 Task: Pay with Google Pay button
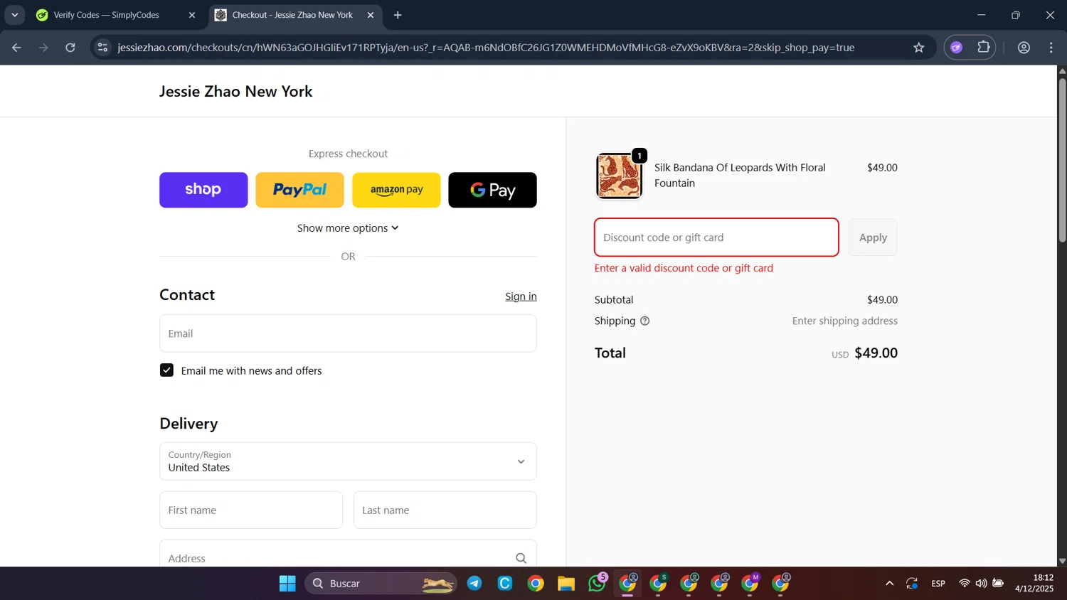pyautogui.click(x=492, y=190)
